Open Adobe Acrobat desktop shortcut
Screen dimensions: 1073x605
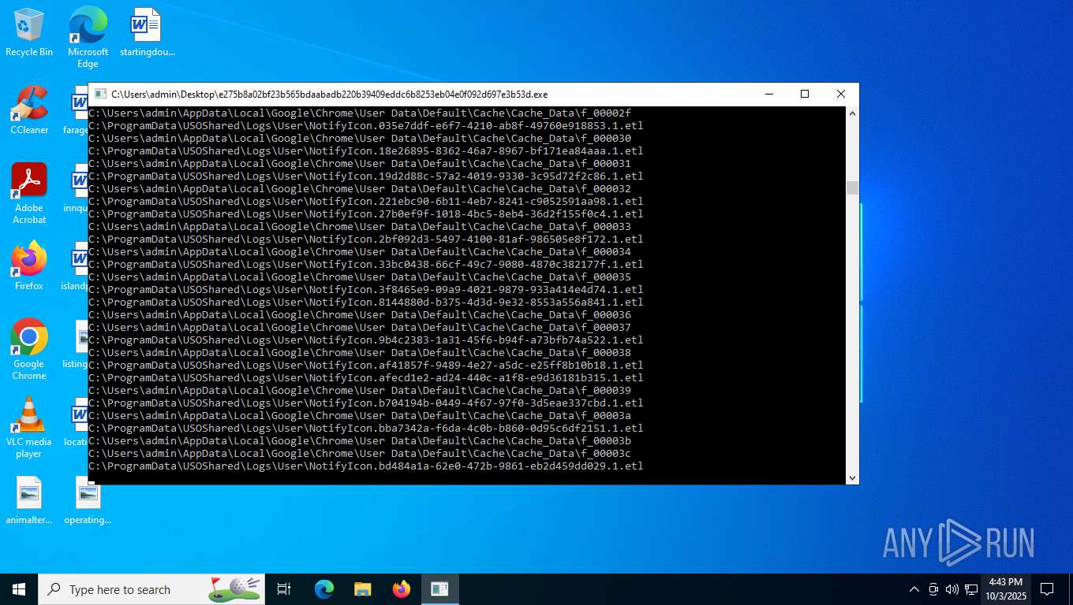coord(29,194)
